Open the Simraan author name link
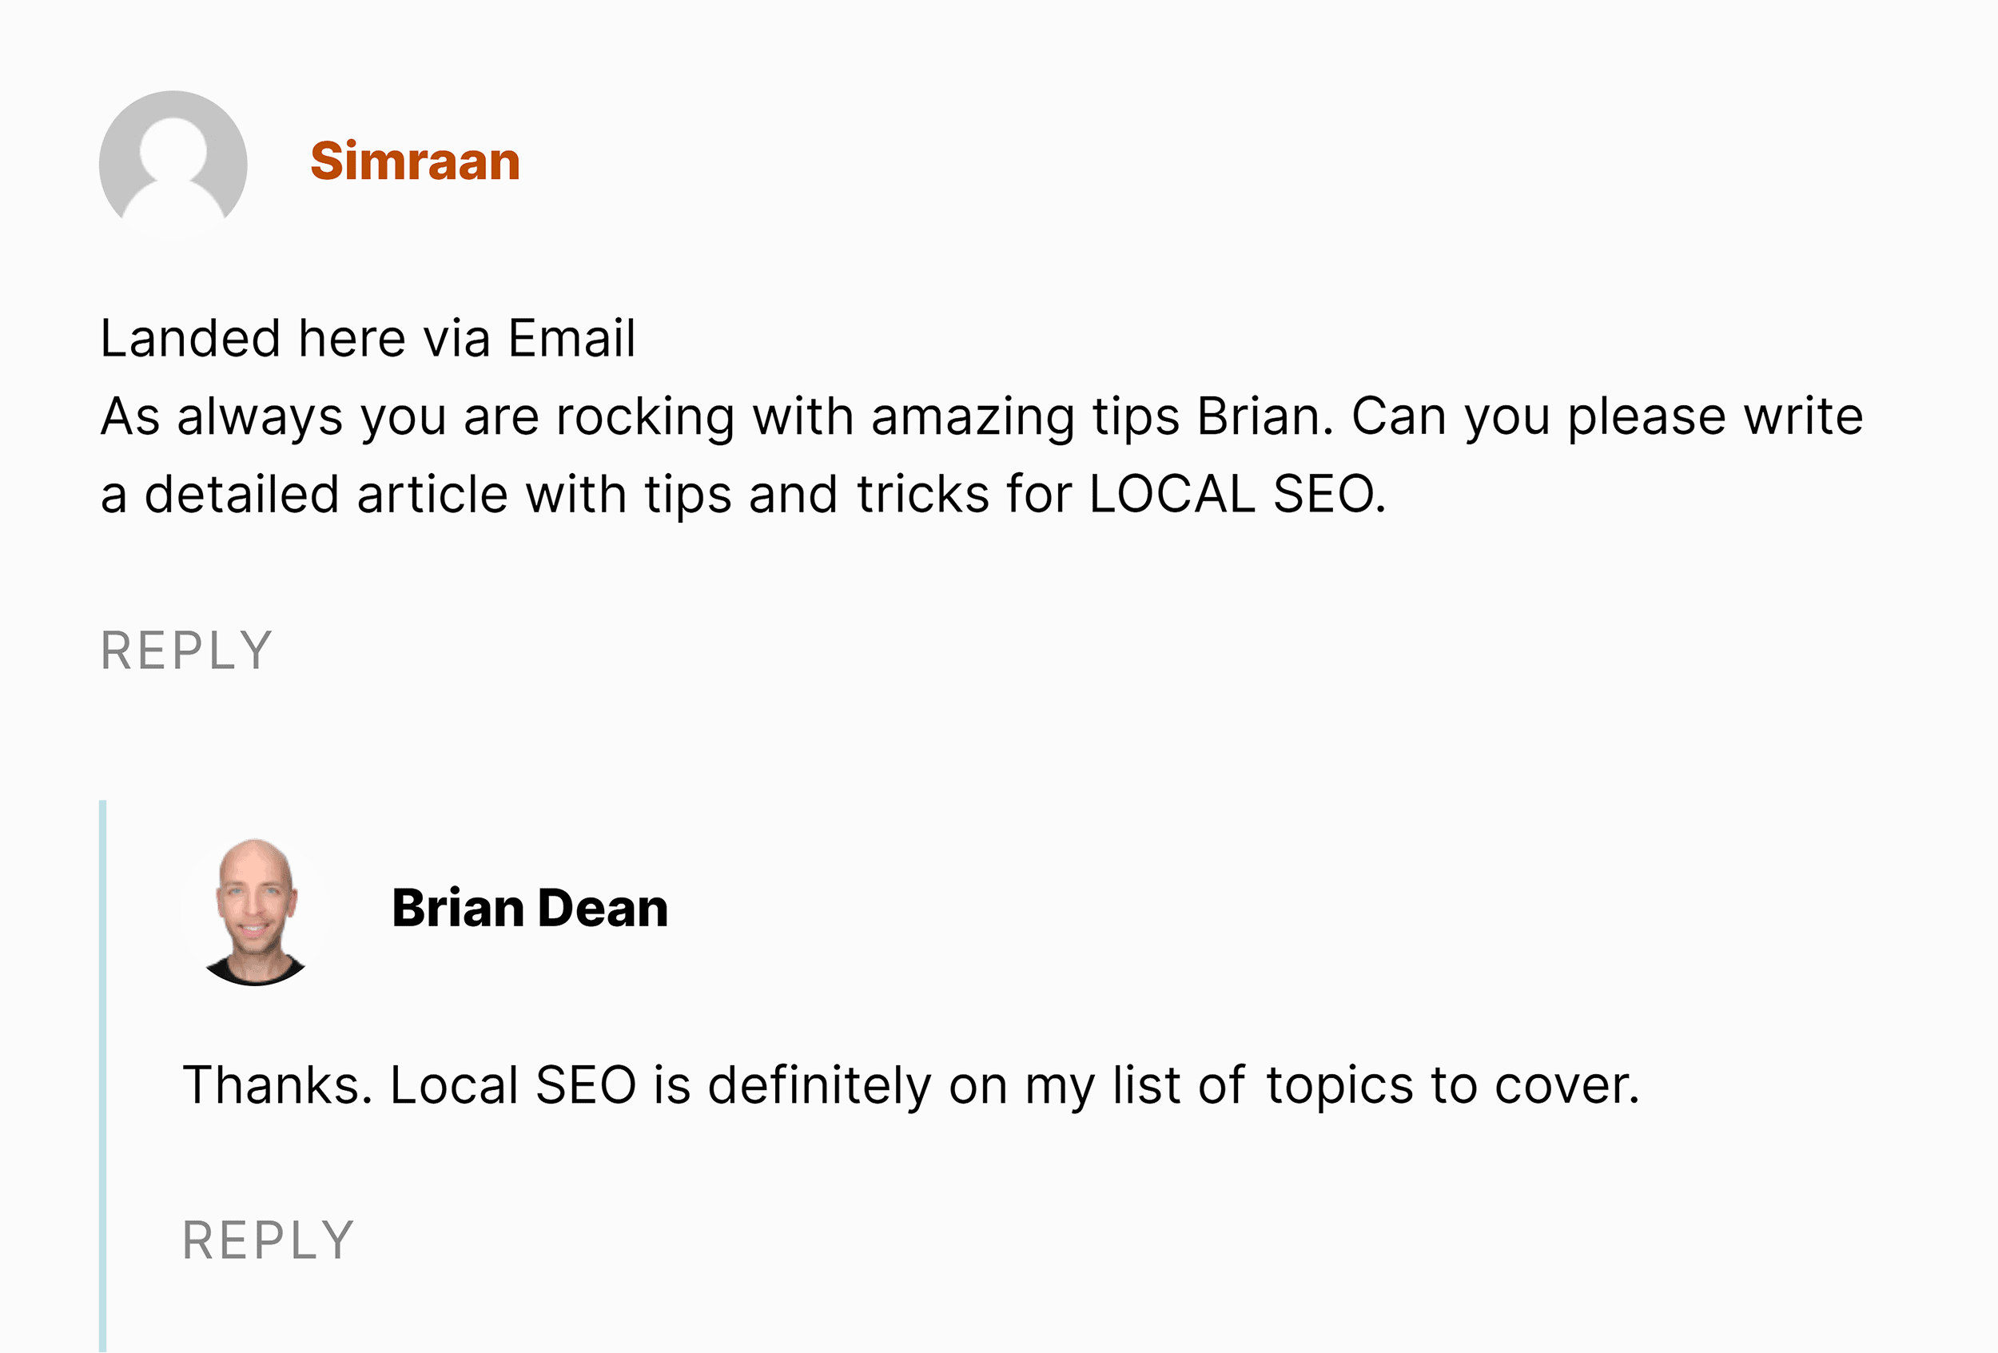Image resolution: width=1998 pixels, height=1353 pixels. pyautogui.click(x=416, y=161)
